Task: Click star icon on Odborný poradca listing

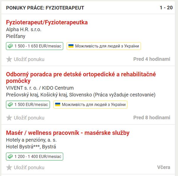Action: tap(9, 118)
